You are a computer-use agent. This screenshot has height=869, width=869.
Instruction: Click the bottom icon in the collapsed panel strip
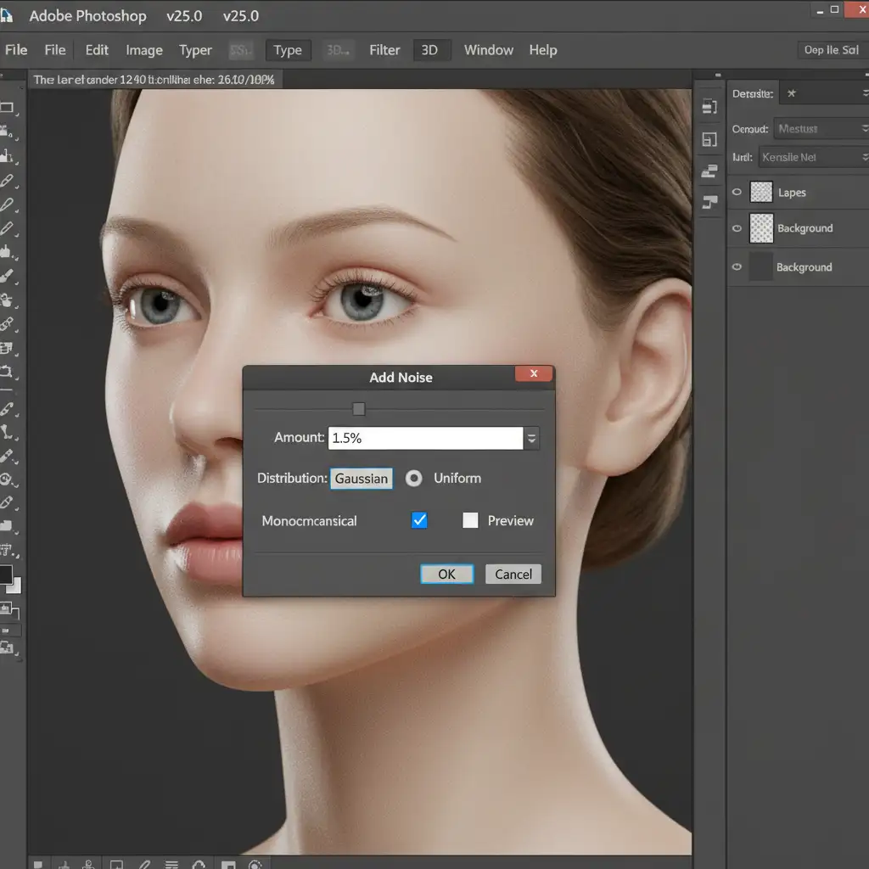click(x=710, y=202)
